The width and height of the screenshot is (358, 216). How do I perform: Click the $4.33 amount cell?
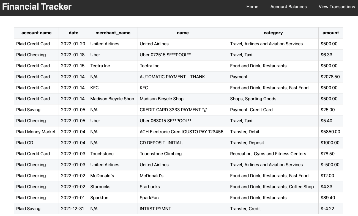point(331,187)
